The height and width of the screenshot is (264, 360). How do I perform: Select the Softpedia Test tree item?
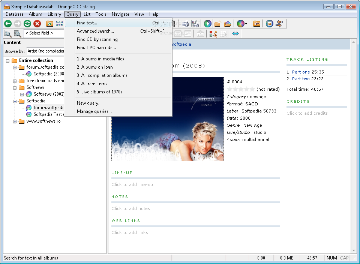point(48,114)
